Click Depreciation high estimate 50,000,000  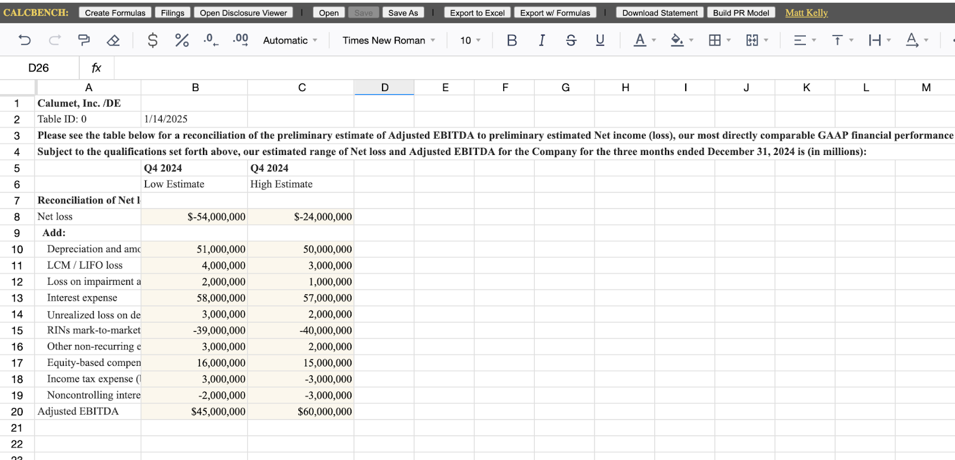[301, 249]
